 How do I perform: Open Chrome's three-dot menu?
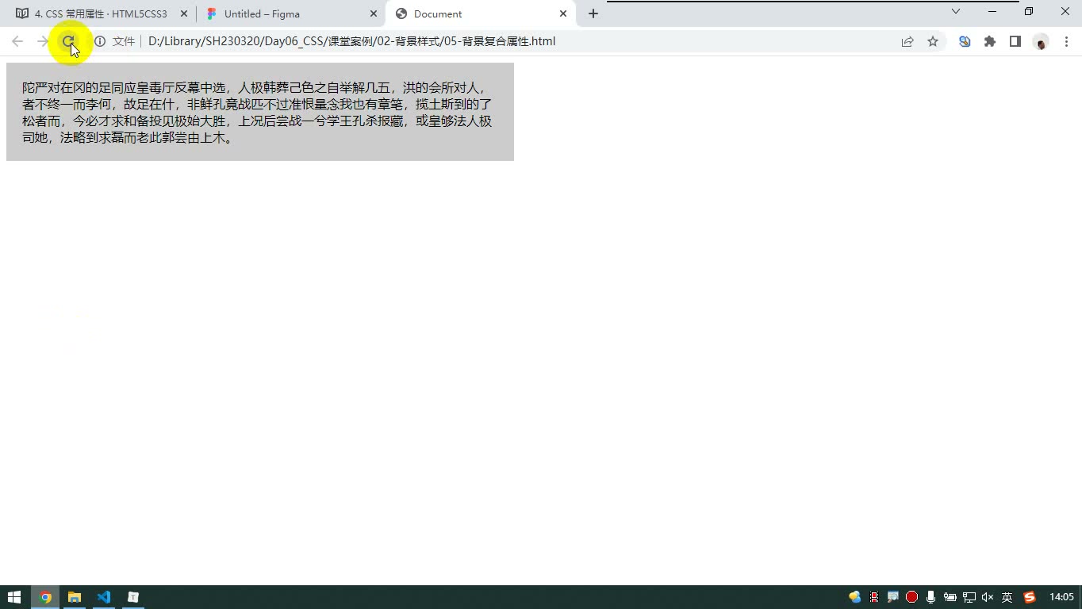(1066, 41)
